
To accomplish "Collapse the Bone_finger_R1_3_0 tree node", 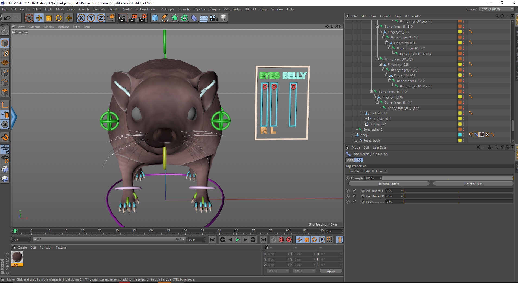I will point(377,27).
